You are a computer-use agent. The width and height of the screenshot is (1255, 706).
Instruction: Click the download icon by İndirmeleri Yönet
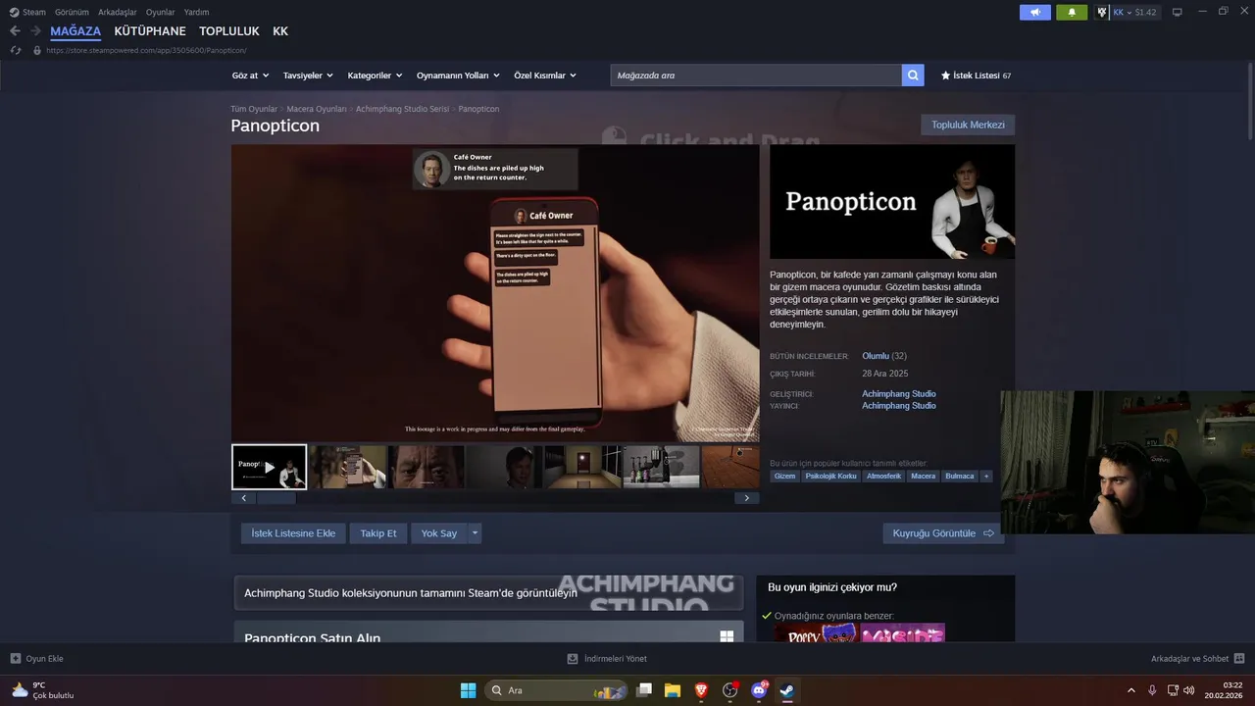573,659
